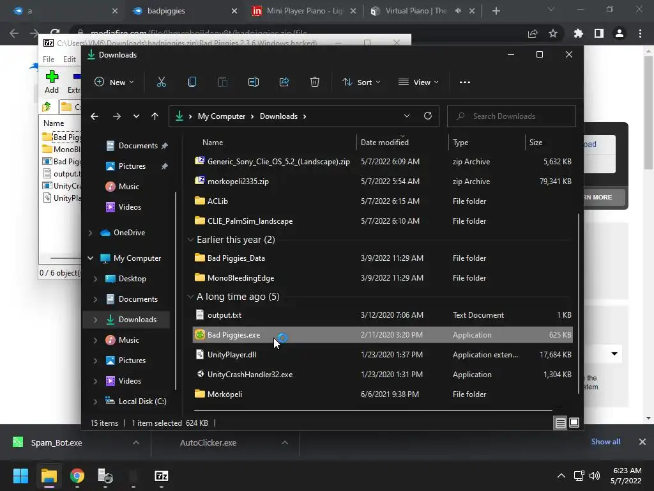Click the taskbar clock and date

[626, 476]
